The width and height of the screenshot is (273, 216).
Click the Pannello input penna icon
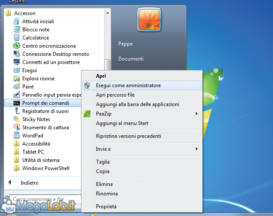[x=17, y=95]
